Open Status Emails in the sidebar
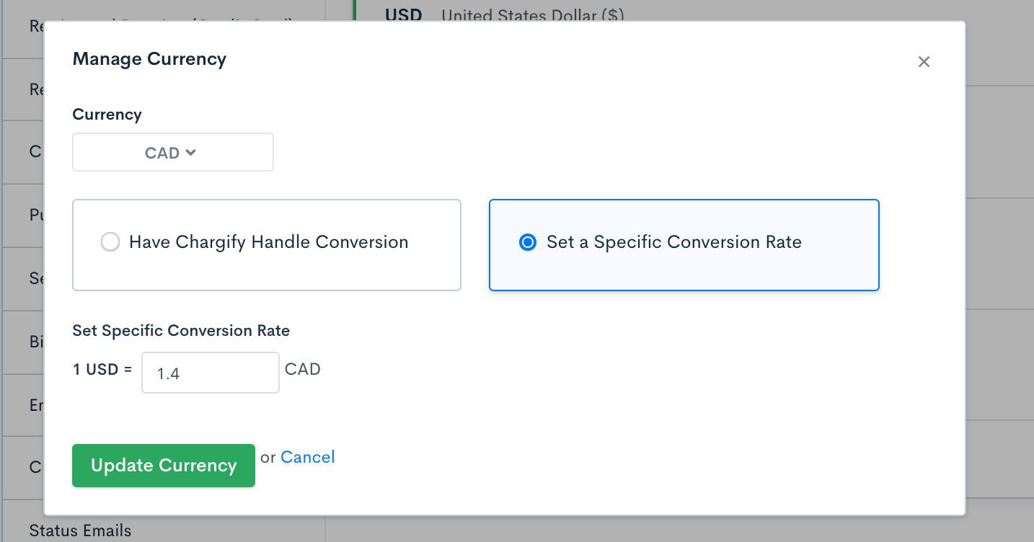This screenshot has height=542, width=1034. tap(80, 531)
